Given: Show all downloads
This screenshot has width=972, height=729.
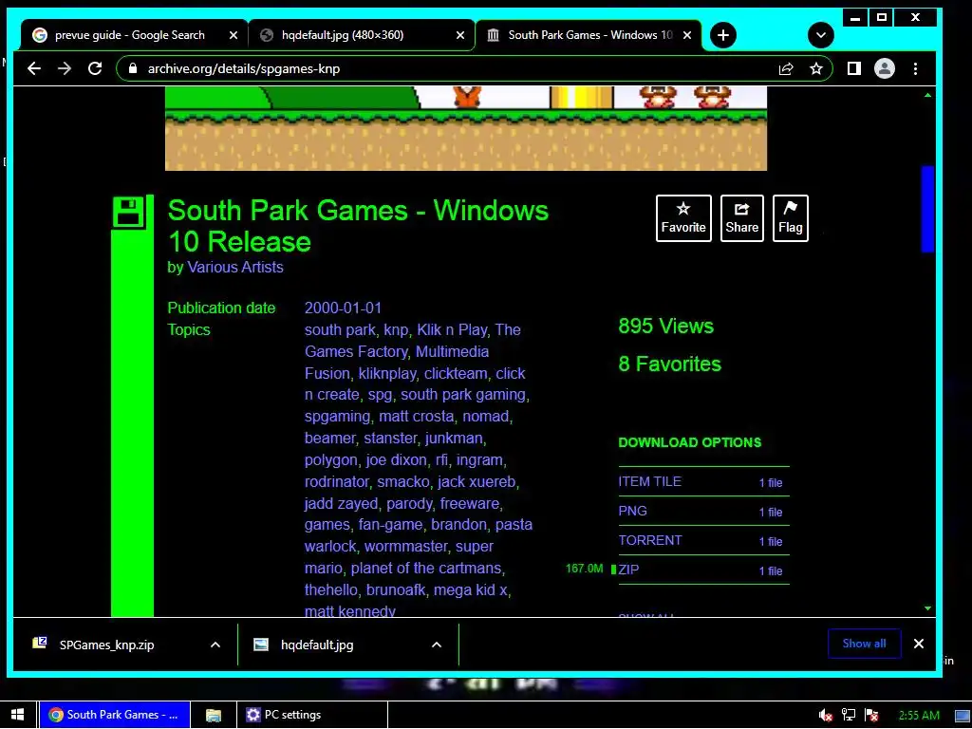Looking at the screenshot, I should click(864, 644).
